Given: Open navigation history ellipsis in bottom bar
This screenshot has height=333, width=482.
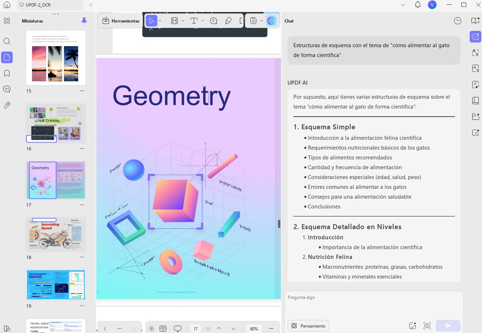Looking at the screenshot, I should pyautogui.click(x=120, y=329).
